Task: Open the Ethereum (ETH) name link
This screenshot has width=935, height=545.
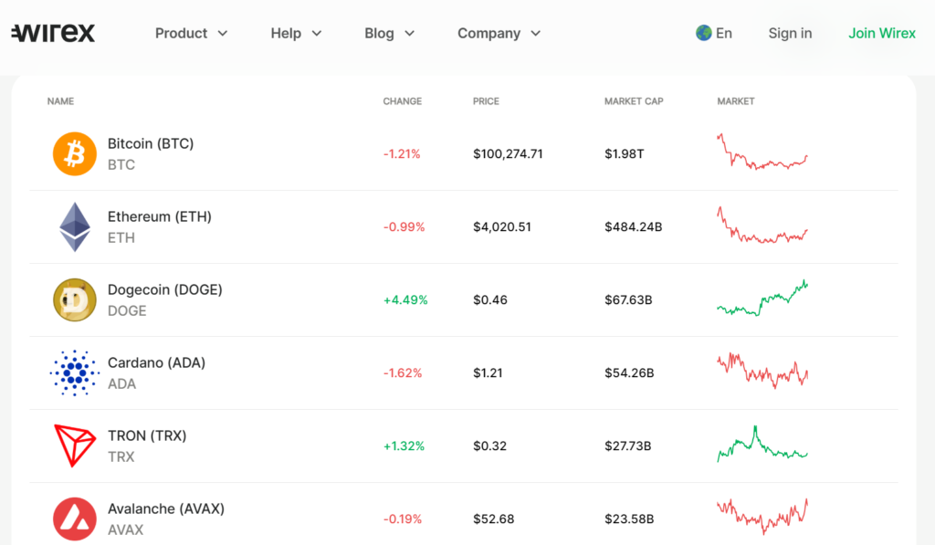Action: tap(159, 216)
